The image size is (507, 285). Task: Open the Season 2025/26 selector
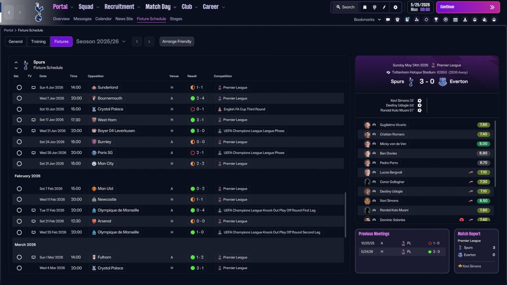(101, 42)
